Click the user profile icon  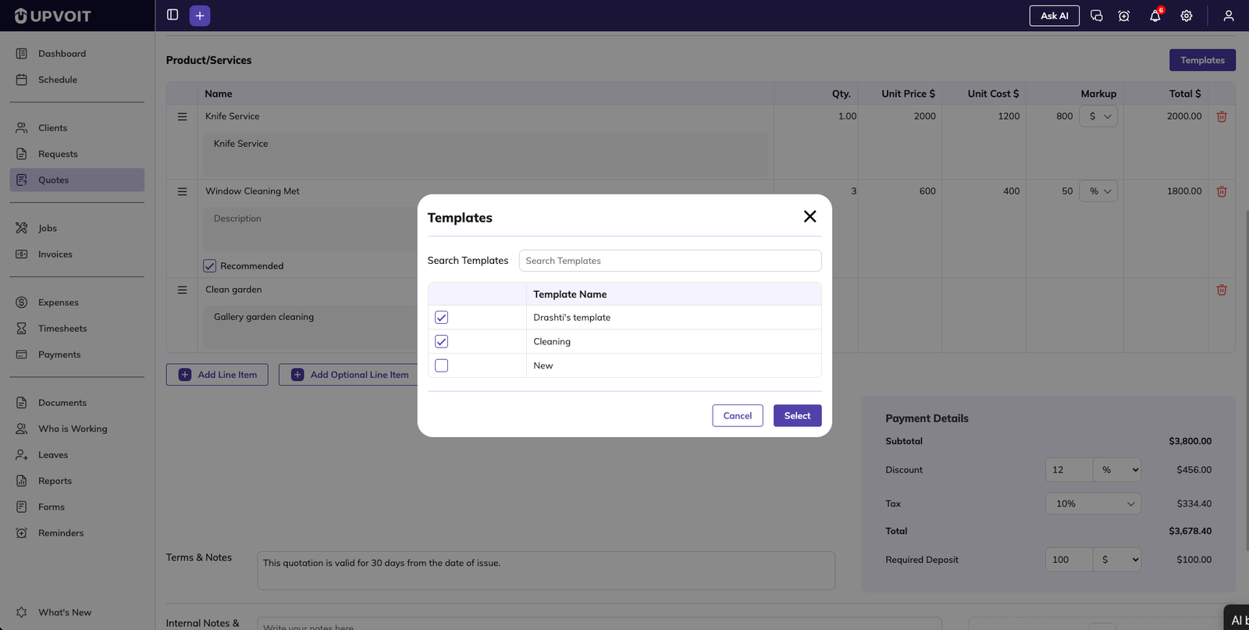pos(1228,16)
